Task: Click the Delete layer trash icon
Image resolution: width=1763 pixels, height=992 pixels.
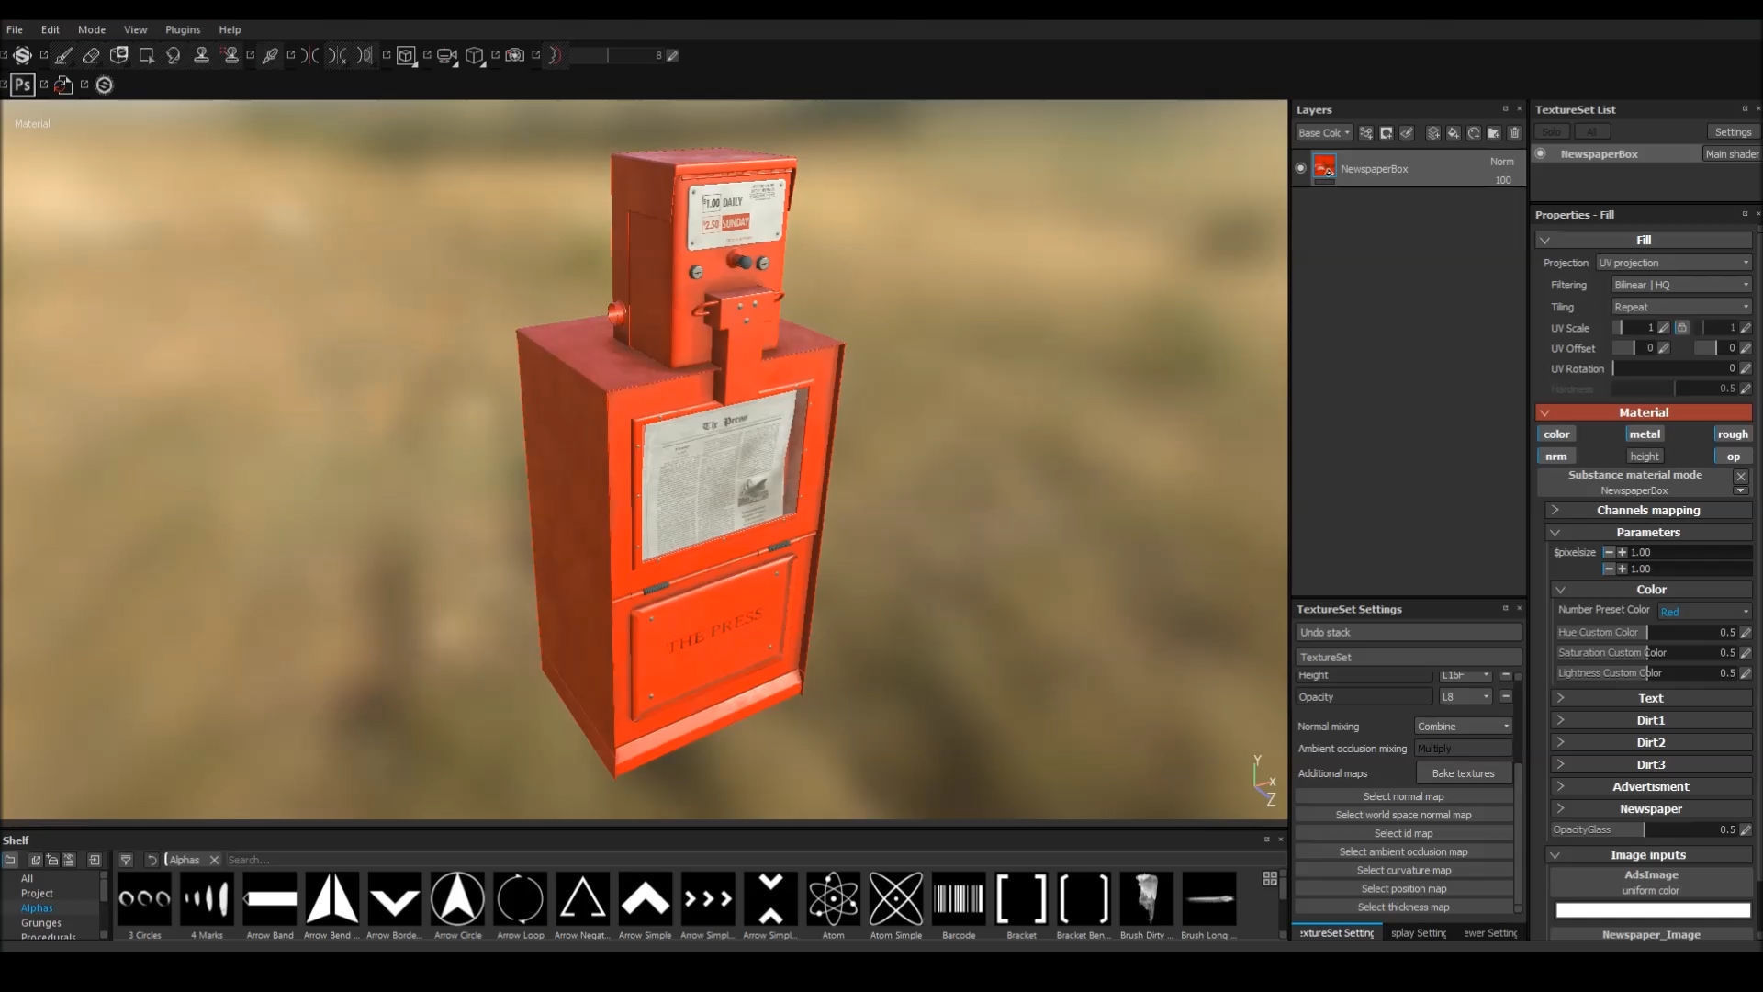Action: click(1514, 133)
